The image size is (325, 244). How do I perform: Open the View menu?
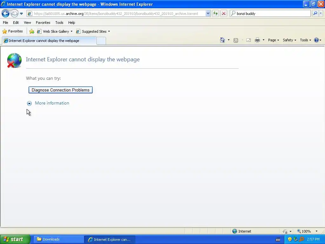click(x=27, y=23)
